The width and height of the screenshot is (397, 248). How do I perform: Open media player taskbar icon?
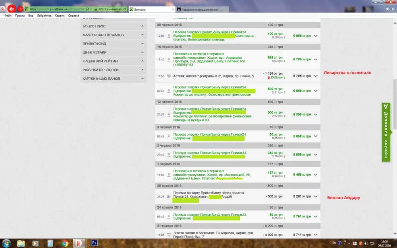pos(35,243)
